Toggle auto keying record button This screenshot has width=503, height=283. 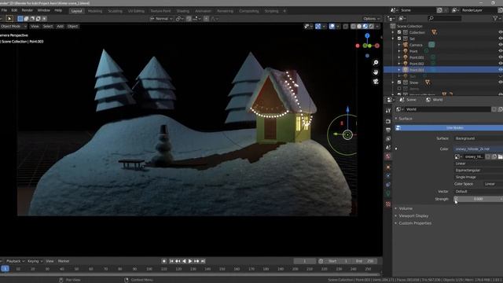(164, 261)
